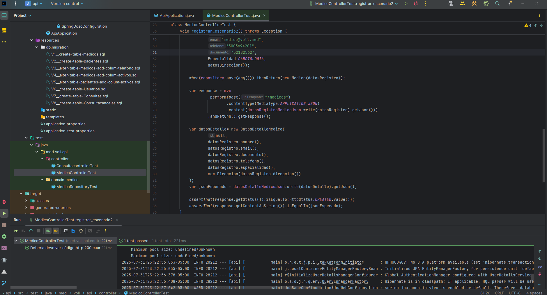Expand the classes folder
This screenshot has width=547, height=295.
[26, 201]
